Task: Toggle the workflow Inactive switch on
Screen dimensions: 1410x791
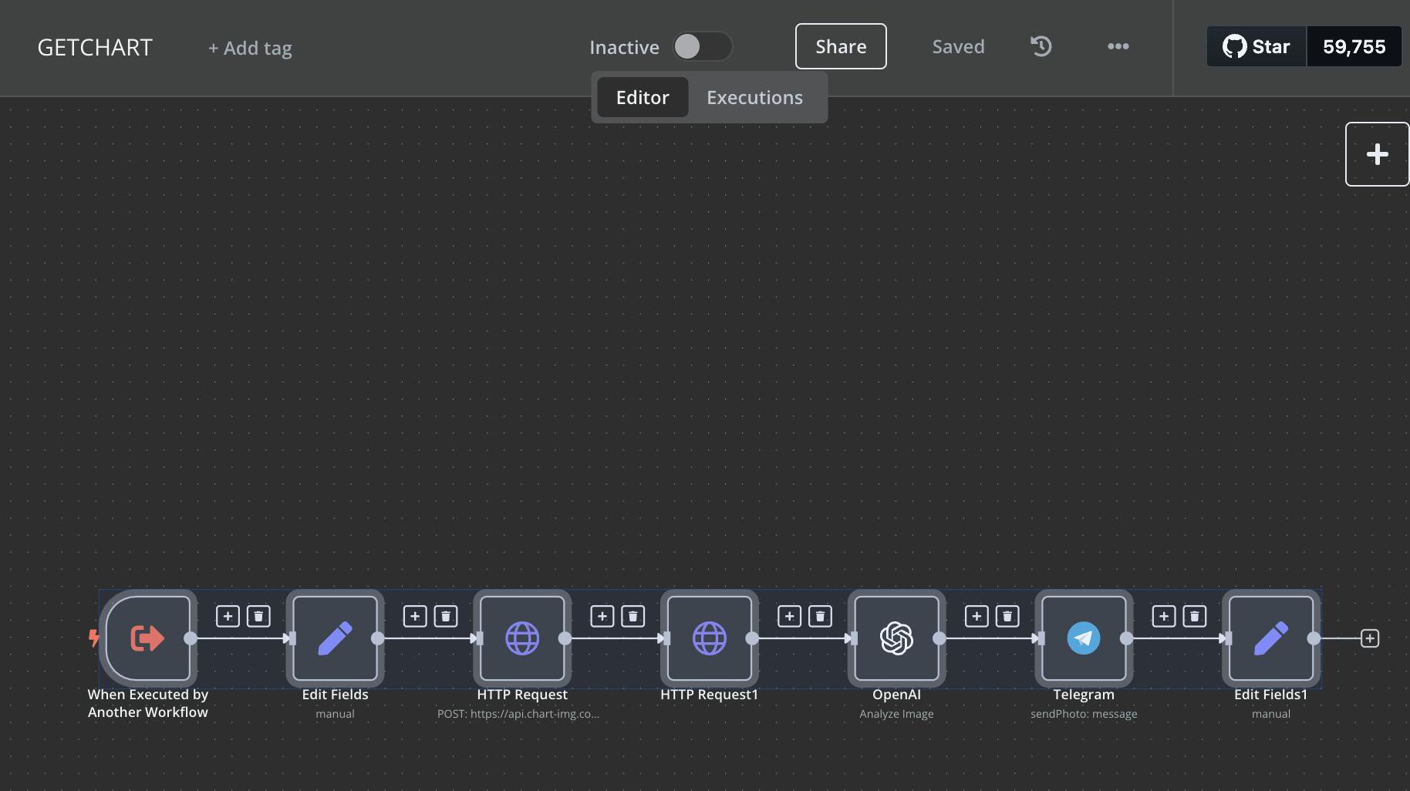Action: pos(702,46)
